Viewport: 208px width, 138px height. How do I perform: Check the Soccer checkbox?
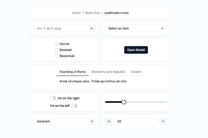pyautogui.click(x=57, y=44)
